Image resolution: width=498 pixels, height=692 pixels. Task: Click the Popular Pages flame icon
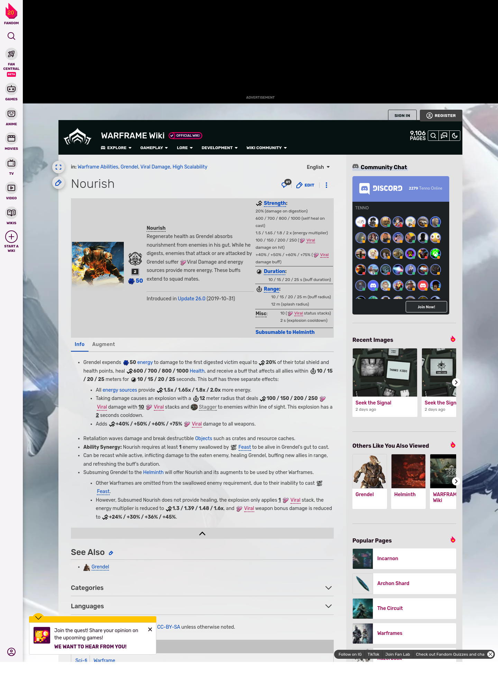coord(453,540)
